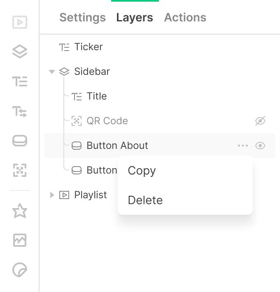Click the icon of the last Button layer
This screenshot has width=280, height=292.
pyautogui.click(x=77, y=170)
